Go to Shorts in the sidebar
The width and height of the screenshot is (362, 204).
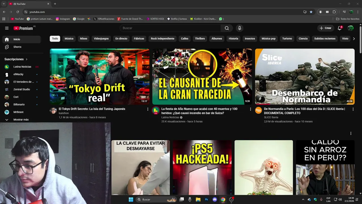(x=21, y=47)
